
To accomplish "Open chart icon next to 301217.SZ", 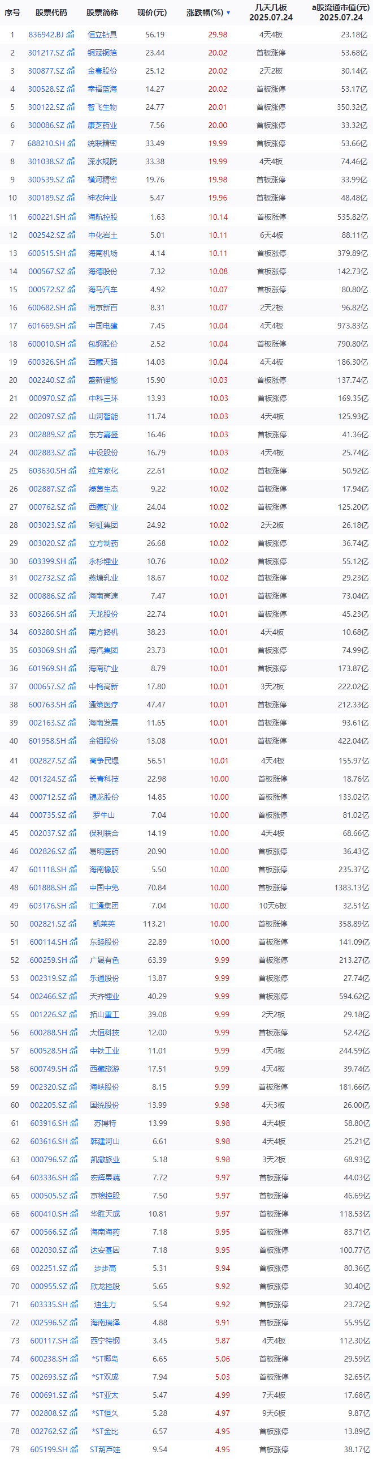I will click(71, 53).
